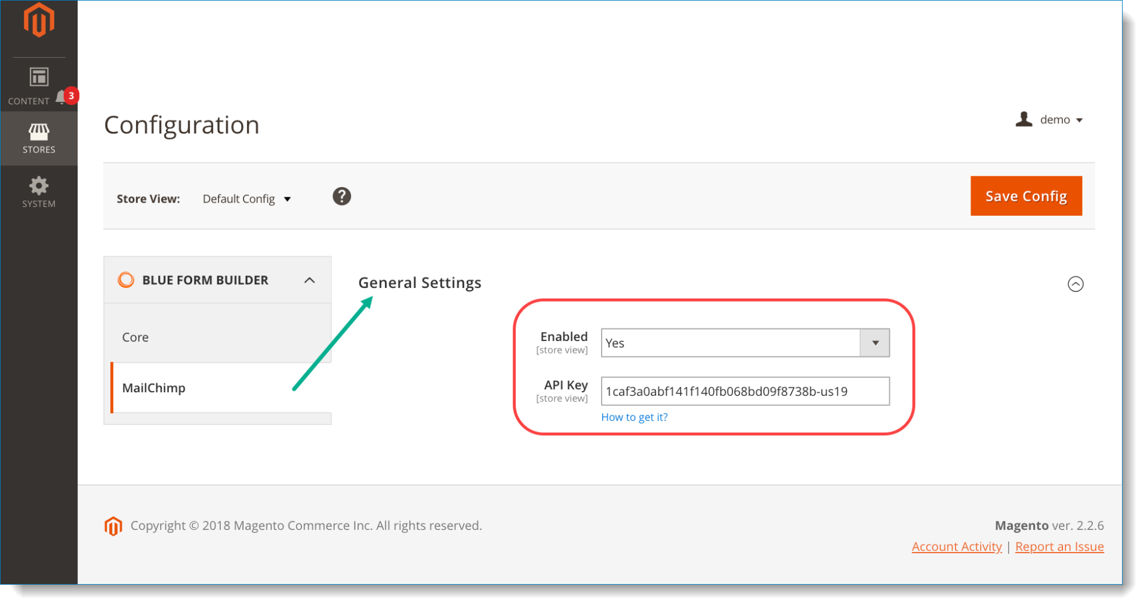Click the General Settings heading
1146x608 pixels.
[x=420, y=283]
